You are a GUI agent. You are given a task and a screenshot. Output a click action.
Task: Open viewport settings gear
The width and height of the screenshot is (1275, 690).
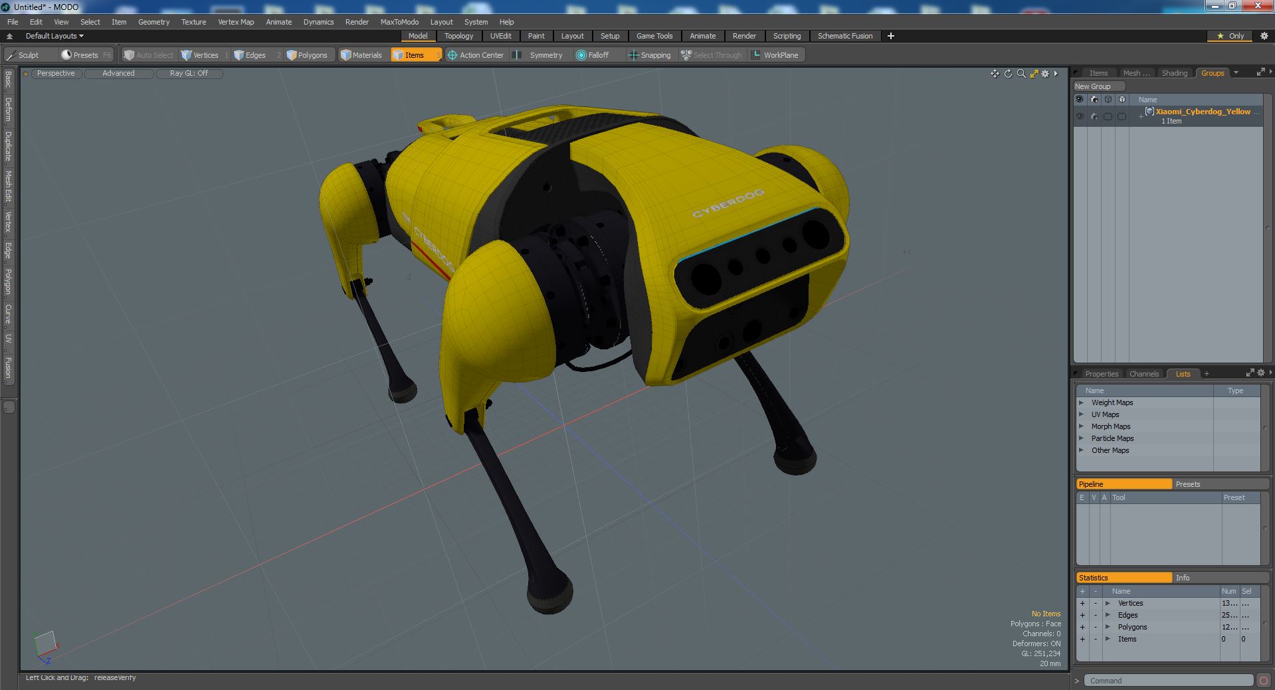click(x=1045, y=74)
